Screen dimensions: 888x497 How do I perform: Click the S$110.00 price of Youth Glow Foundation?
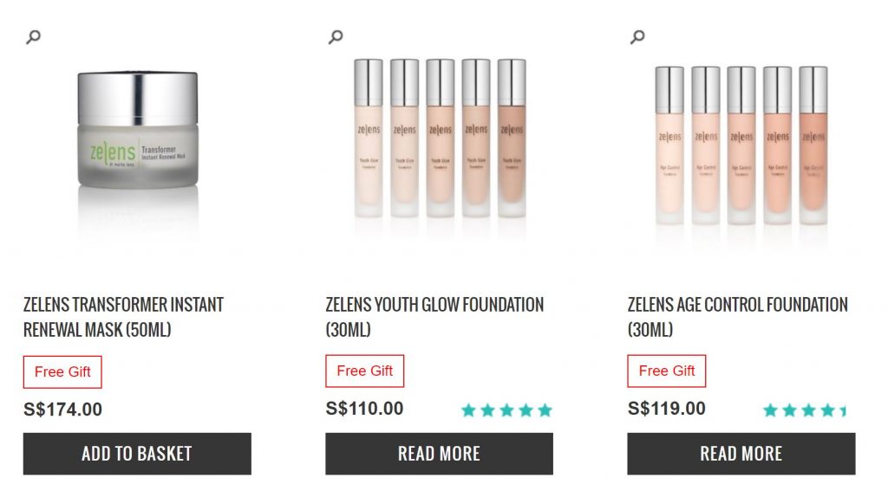364,409
